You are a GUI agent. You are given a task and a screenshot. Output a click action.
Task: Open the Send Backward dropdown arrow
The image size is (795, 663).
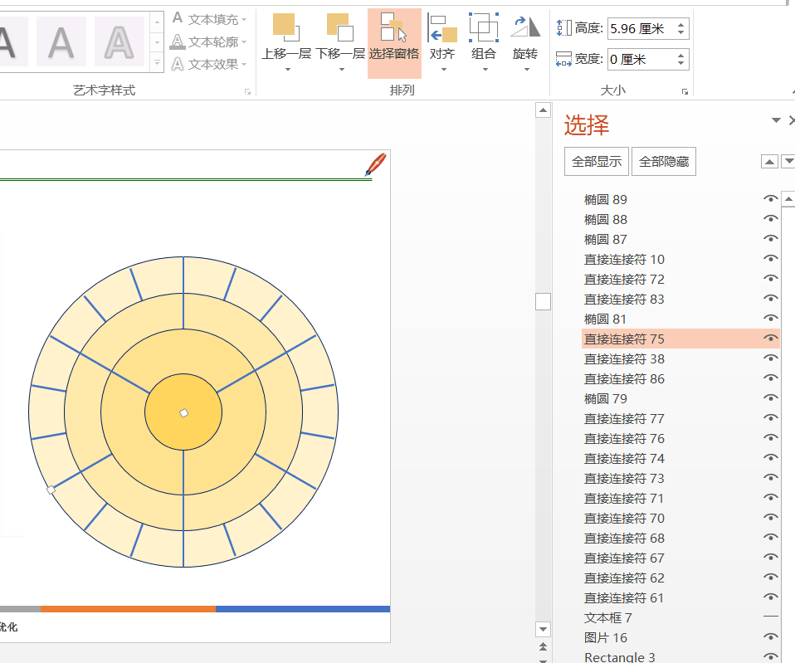tap(342, 70)
